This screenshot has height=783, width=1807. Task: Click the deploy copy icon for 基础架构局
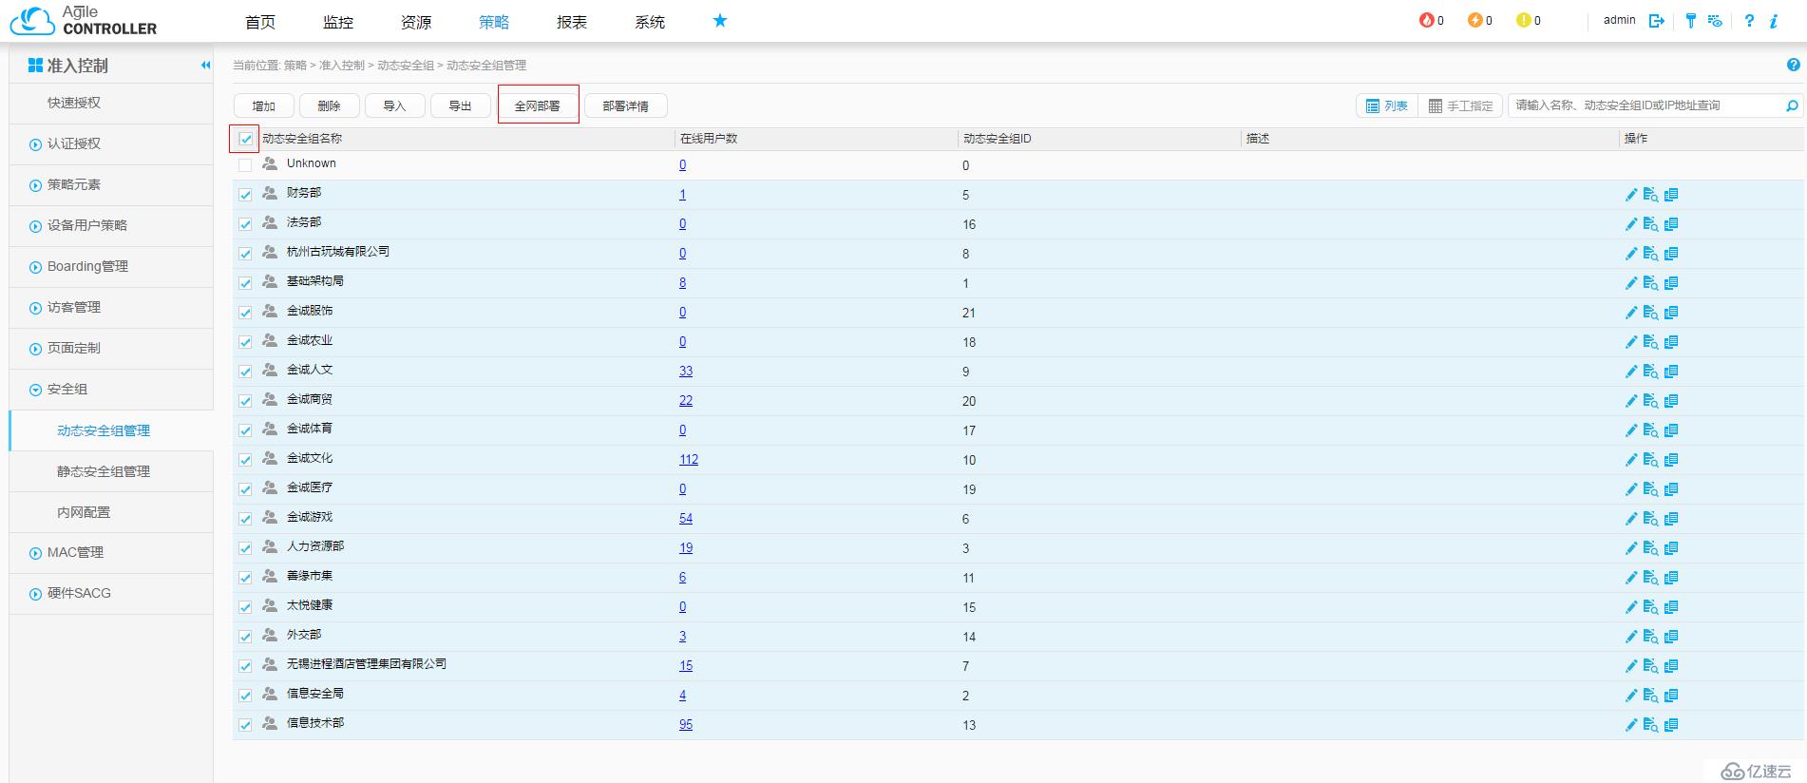point(1671,283)
